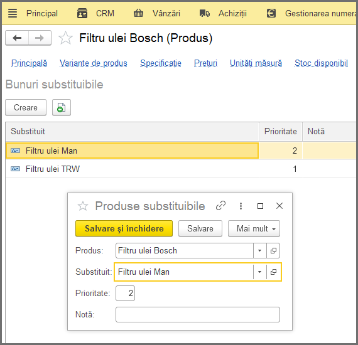
Task: Add Filtru ulei Bosch page to favorites
Action: coord(65,38)
